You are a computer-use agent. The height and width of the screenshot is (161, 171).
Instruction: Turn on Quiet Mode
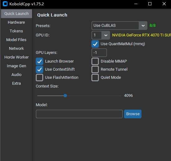[x=95, y=78]
